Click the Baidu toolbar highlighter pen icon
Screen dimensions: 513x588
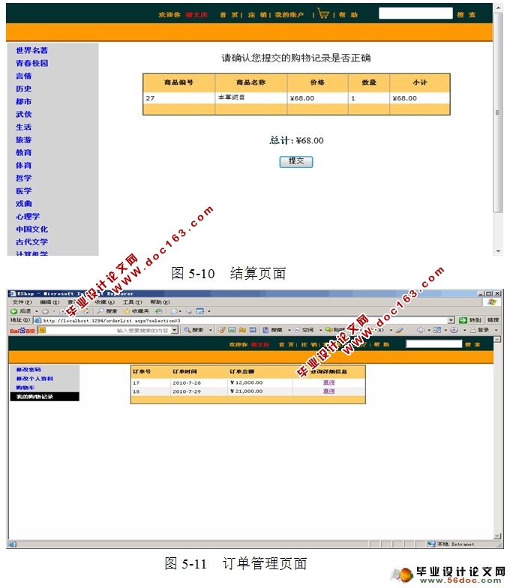point(399,330)
